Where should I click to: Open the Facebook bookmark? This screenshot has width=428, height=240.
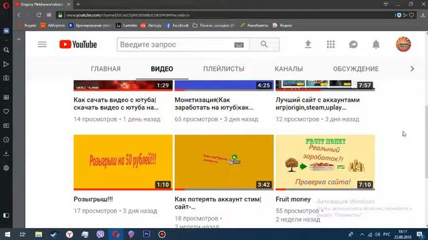coord(177,25)
